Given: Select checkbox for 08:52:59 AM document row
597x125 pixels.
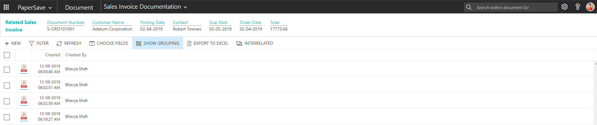Looking at the screenshot, I should tap(7, 101).
